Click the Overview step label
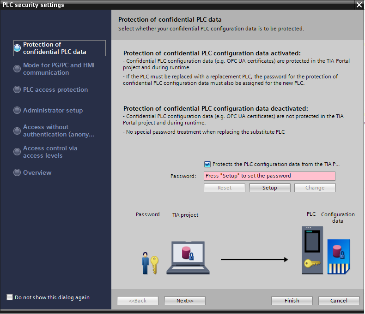The height and width of the screenshot is (314, 365). (37, 173)
